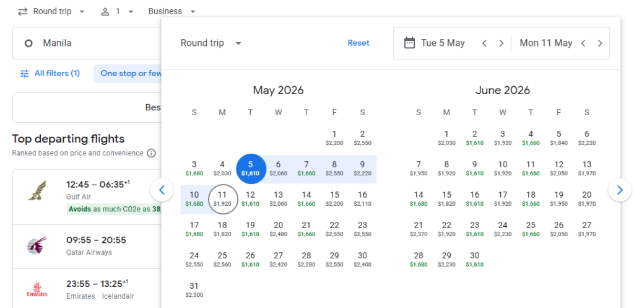634x308 pixels.
Task: Go to next return date from Mon 11 May
Action: point(600,43)
